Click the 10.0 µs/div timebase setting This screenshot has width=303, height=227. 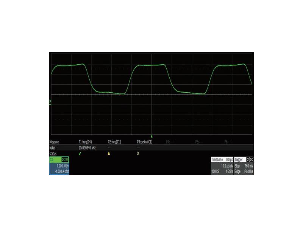(227, 166)
